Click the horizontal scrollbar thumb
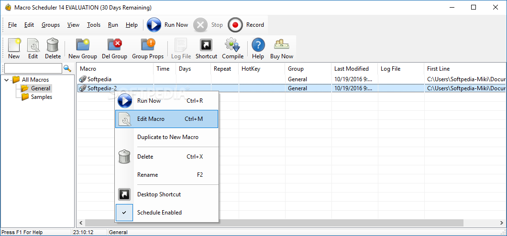 tap(274, 223)
